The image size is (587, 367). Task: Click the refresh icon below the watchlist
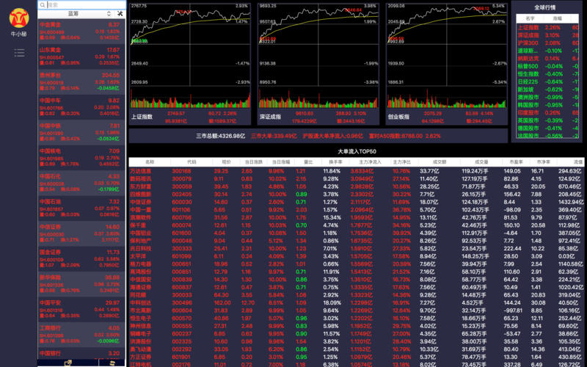click(x=112, y=363)
